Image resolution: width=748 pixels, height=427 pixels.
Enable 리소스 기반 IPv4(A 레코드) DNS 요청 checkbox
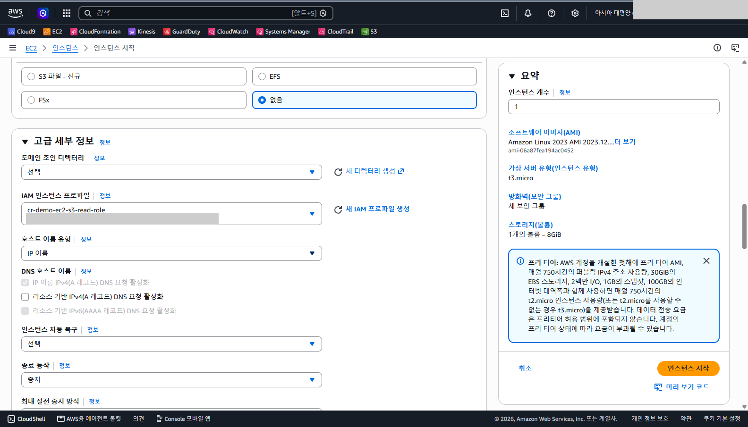pos(25,297)
